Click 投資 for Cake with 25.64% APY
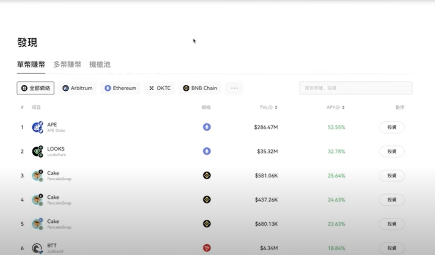 392,175
